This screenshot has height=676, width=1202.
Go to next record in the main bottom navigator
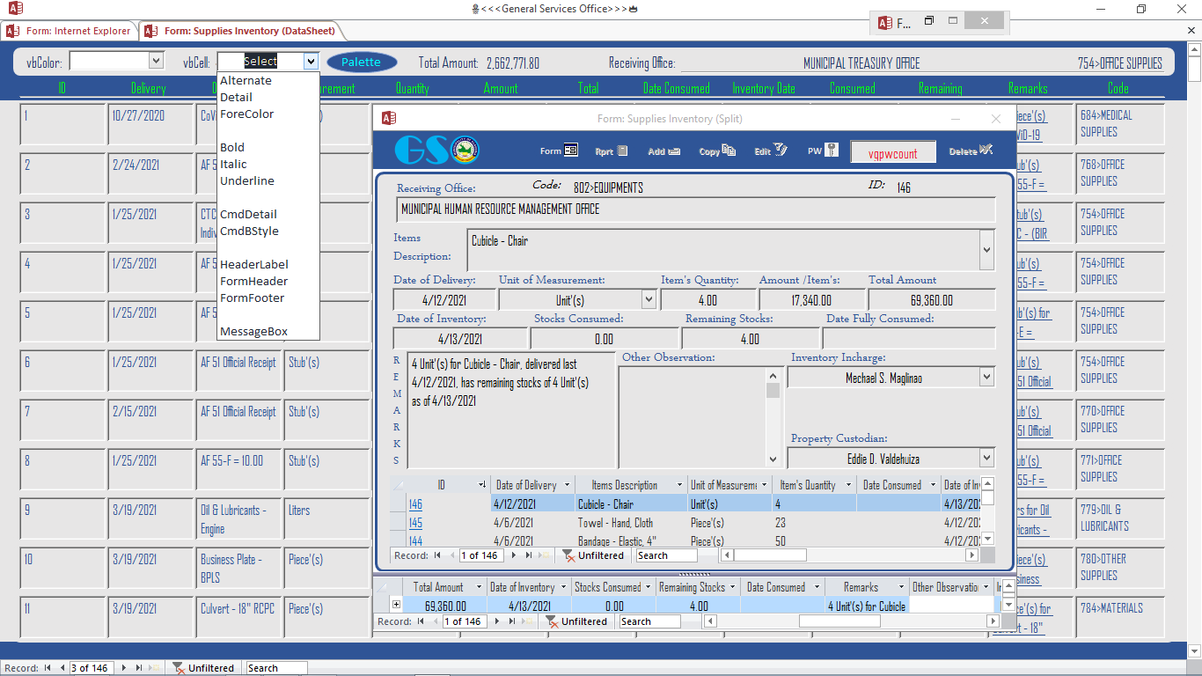tap(125, 668)
